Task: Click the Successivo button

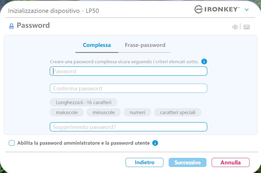Action: (x=187, y=162)
